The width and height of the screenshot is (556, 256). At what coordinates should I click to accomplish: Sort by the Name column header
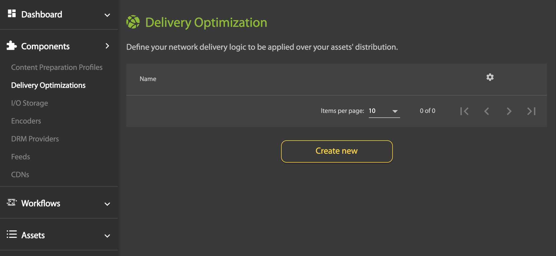tap(148, 79)
